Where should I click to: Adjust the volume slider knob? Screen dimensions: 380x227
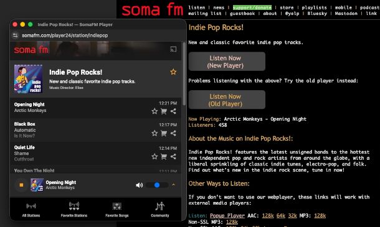tap(157, 185)
